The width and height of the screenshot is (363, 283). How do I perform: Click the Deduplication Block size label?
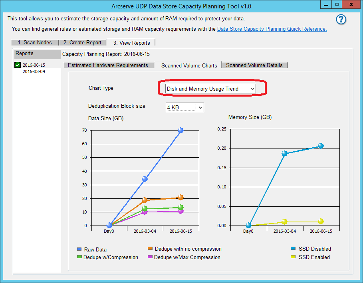pos(117,106)
